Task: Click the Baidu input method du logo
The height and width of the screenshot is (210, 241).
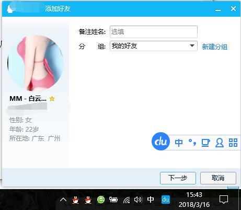Action: [x=160, y=142]
